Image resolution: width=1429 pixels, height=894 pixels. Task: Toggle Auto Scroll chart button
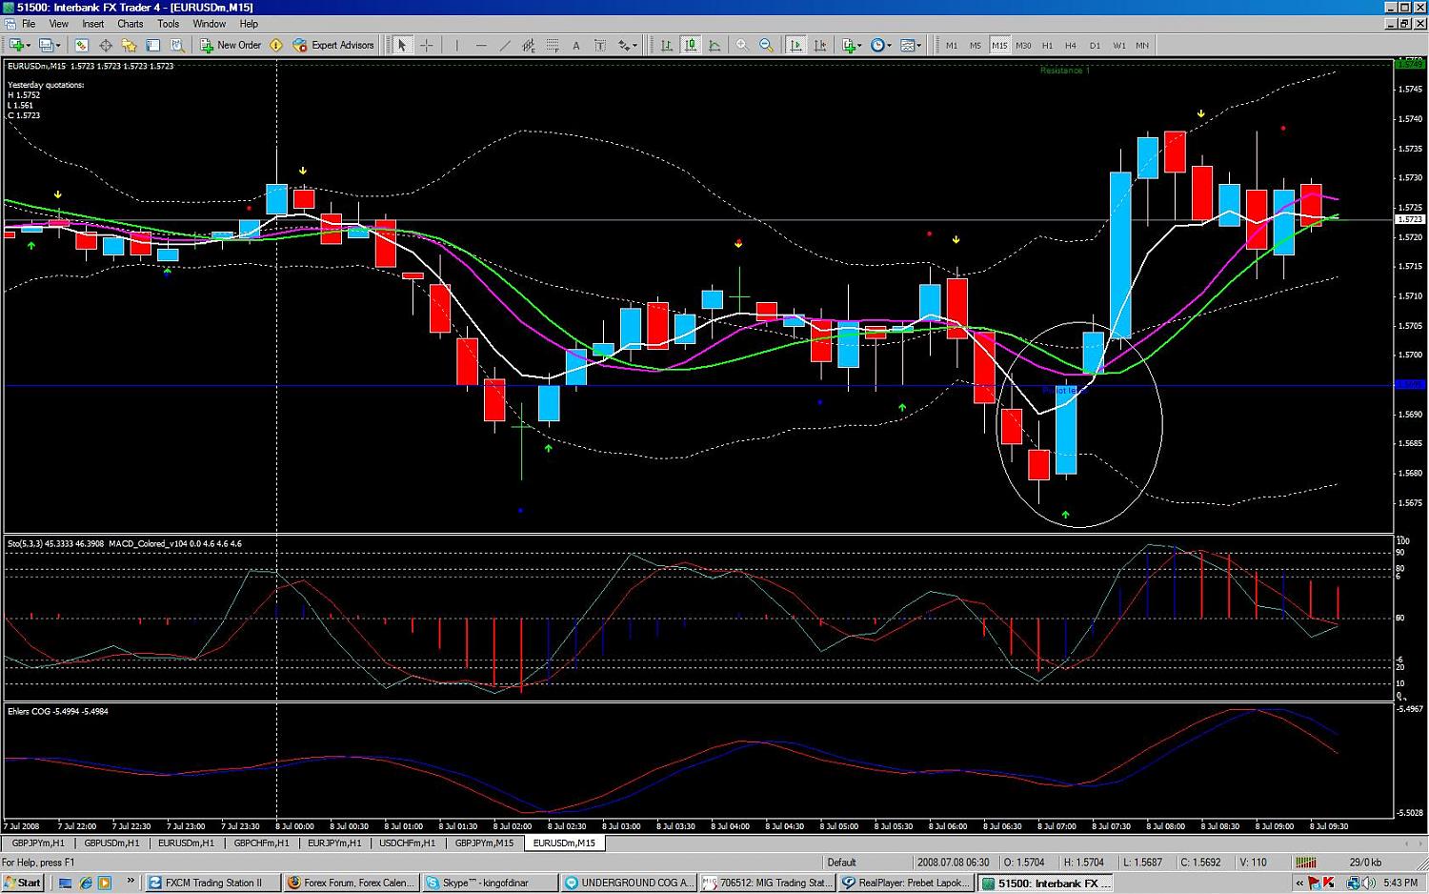tap(795, 45)
